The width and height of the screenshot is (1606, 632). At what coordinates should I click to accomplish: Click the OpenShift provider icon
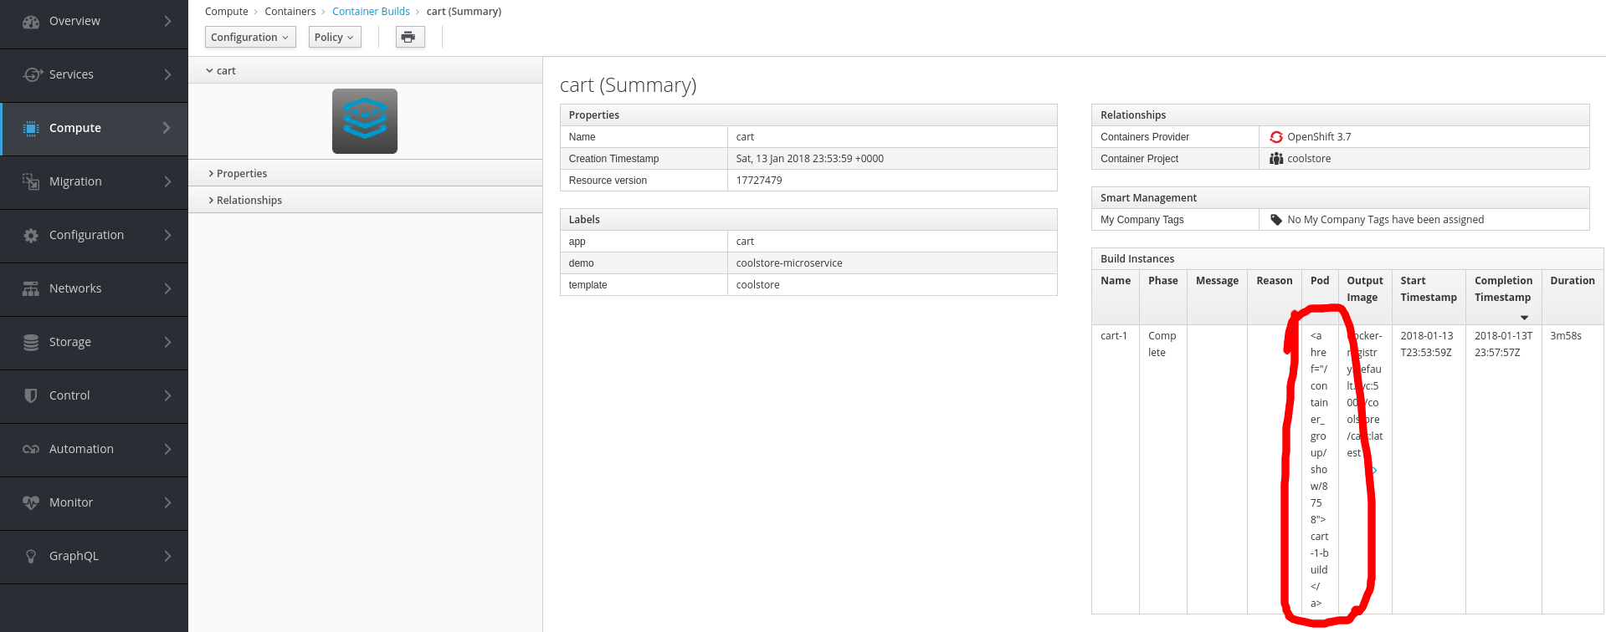1276,137
